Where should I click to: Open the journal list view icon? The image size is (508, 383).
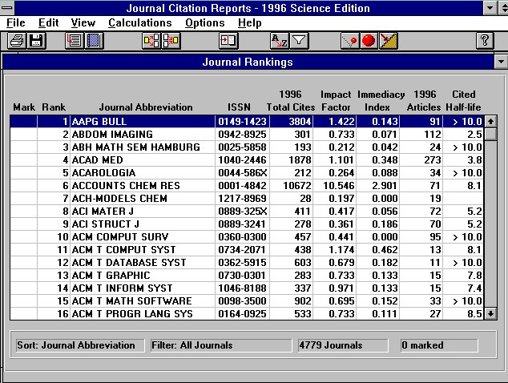(x=75, y=41)
